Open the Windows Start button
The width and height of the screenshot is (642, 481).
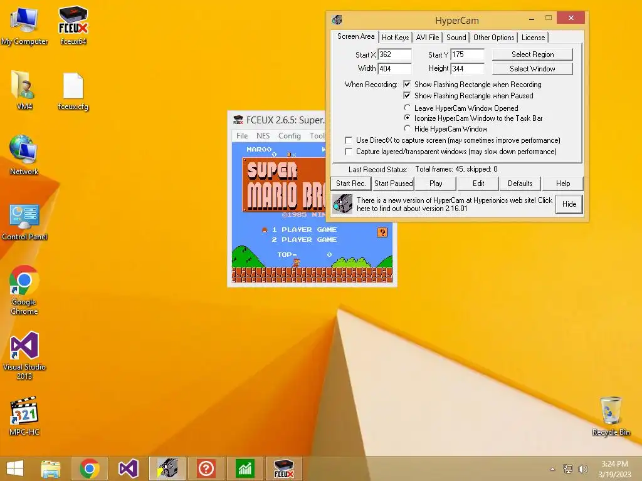click(15, 468)
